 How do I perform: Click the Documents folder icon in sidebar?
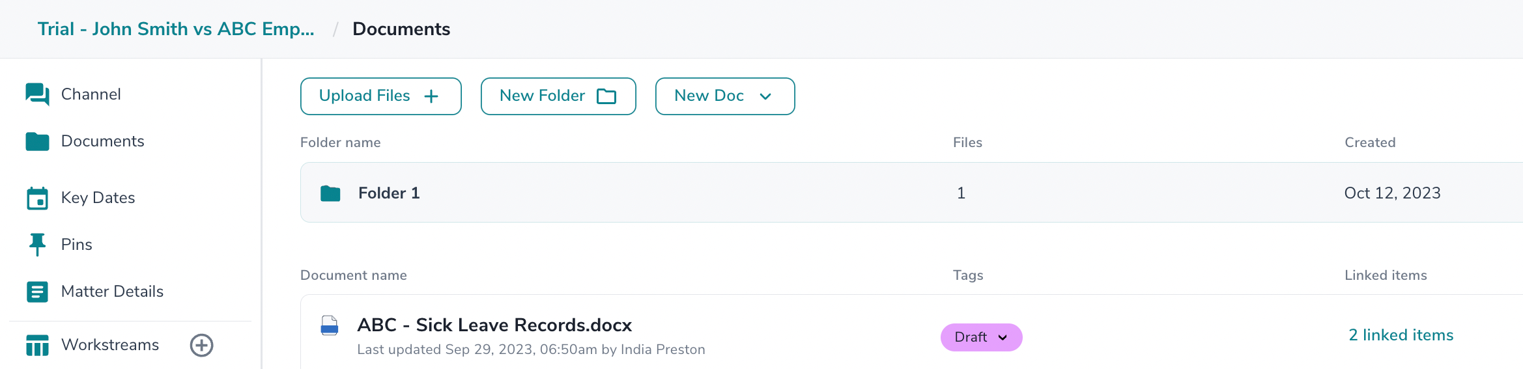coord(37,141)
